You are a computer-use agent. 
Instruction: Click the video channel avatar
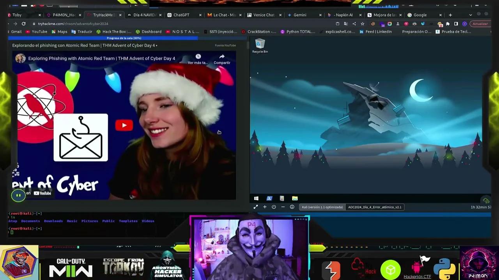(20, 58)
